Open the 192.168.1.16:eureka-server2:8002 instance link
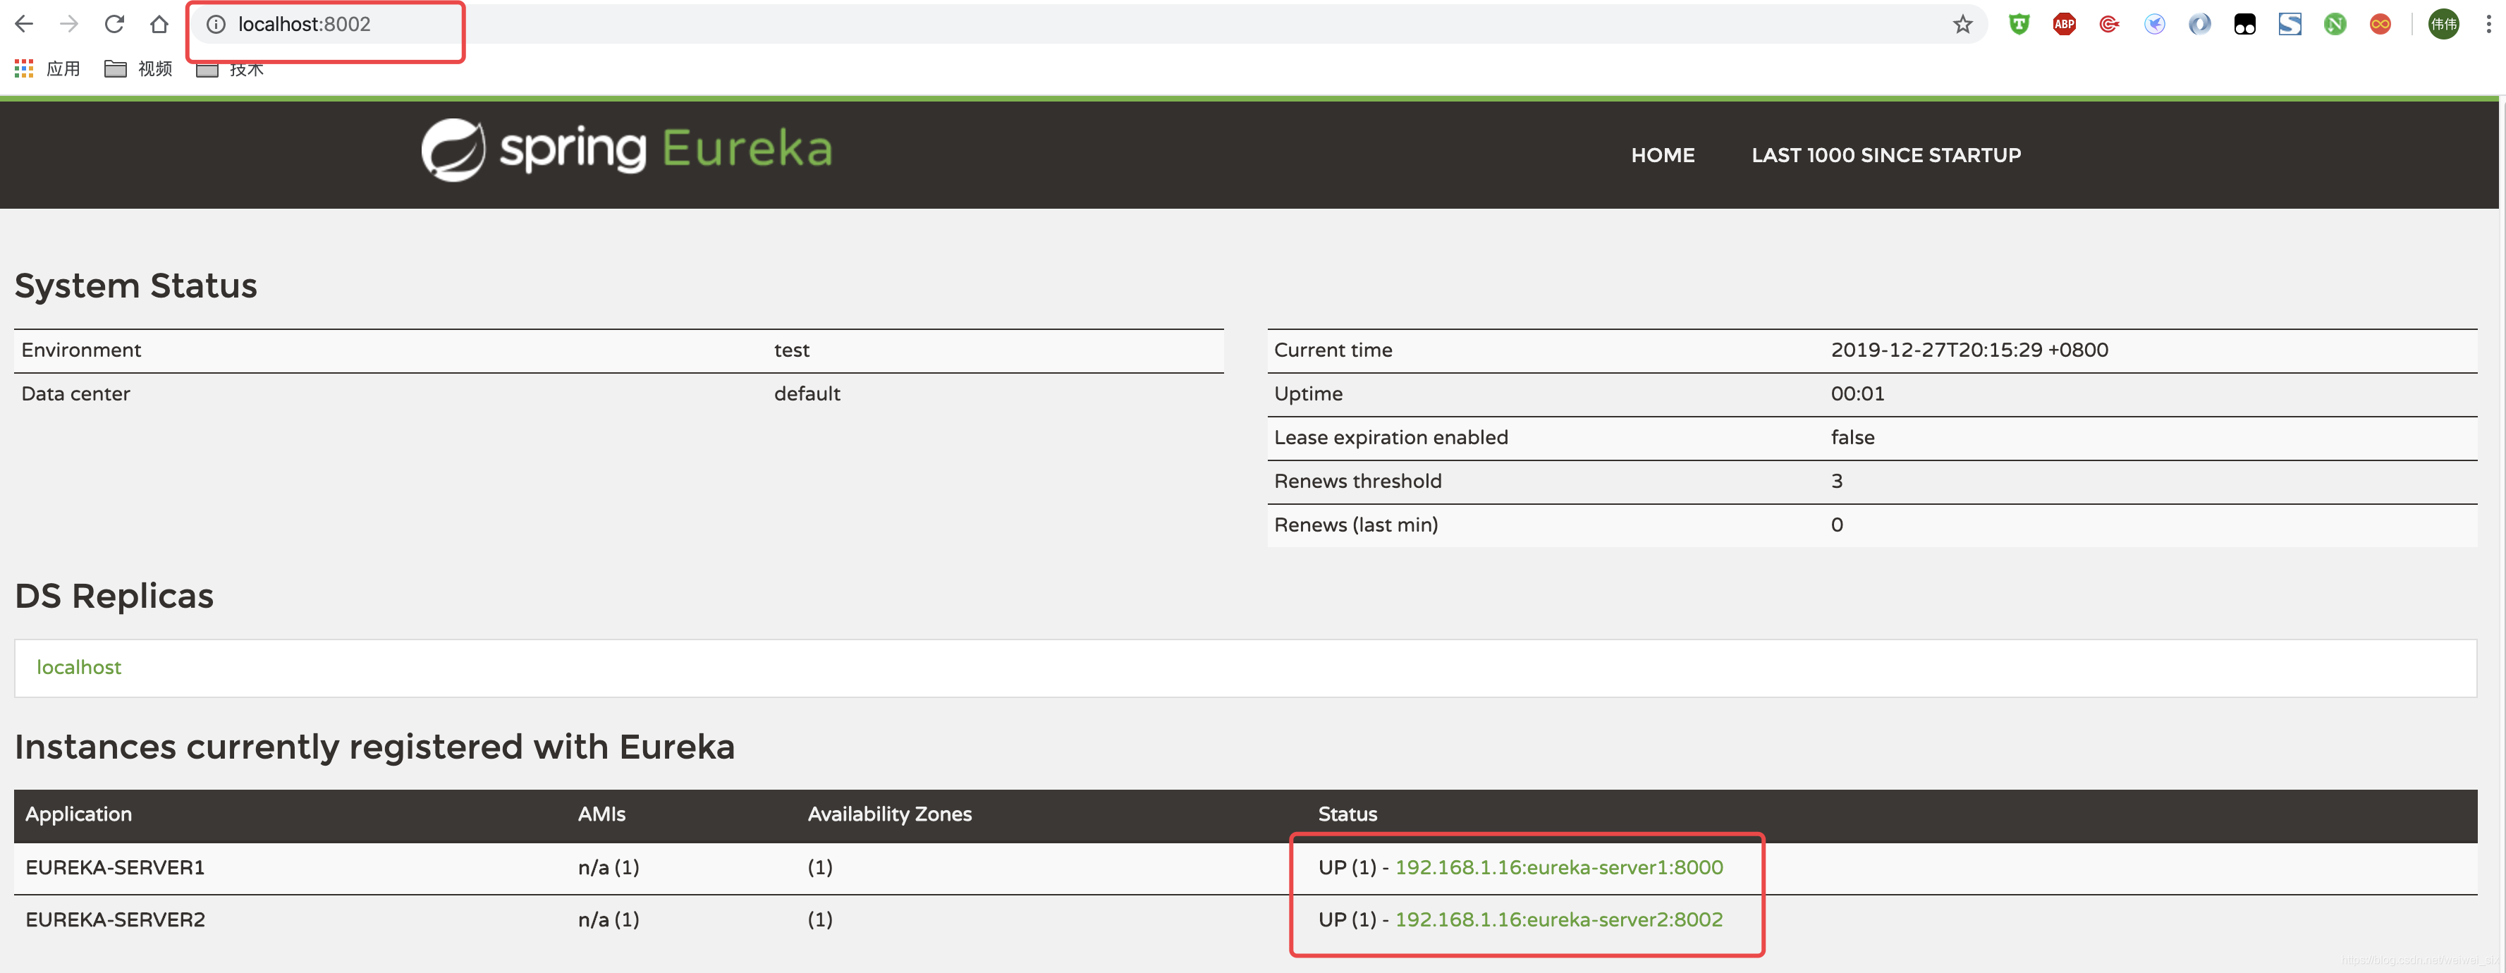This screenshot has width=2506, height=973. 1558,919
